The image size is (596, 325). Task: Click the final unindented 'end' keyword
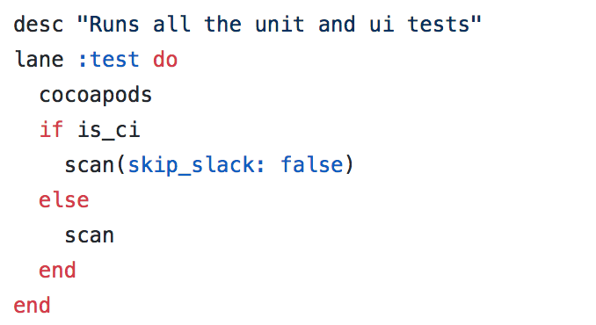click(x=32, y=306)
